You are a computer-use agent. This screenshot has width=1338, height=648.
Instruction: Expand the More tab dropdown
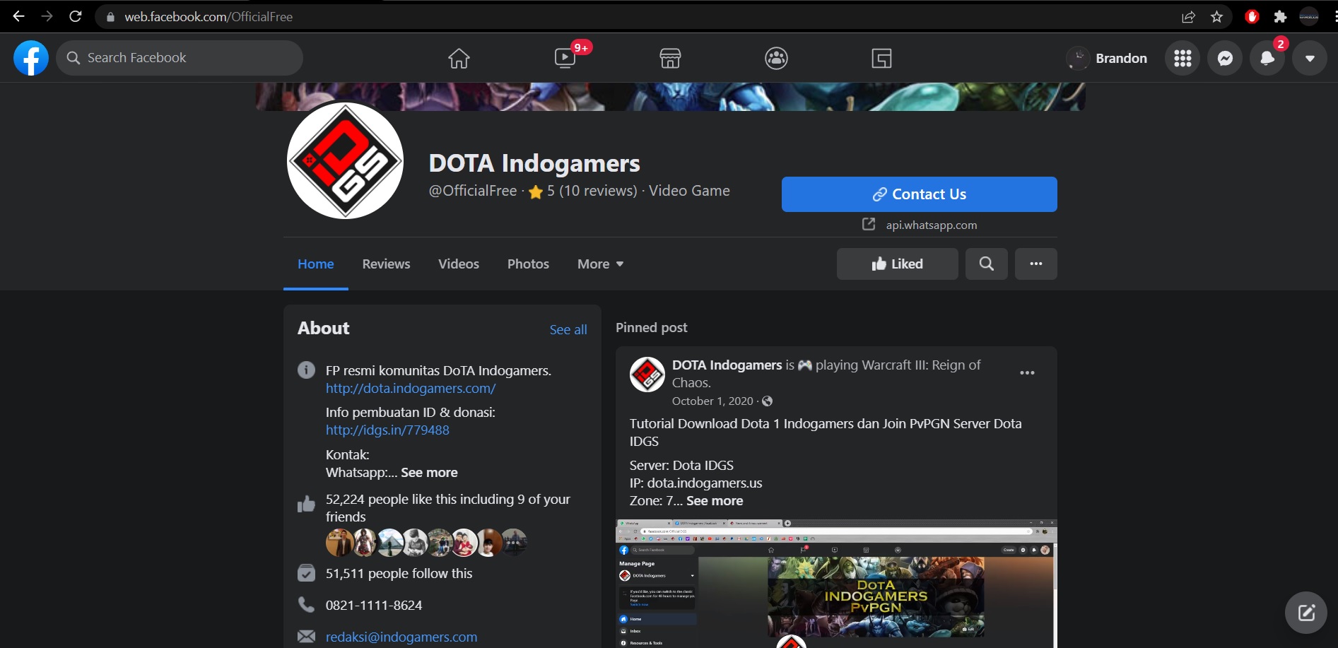coord(600,264)
